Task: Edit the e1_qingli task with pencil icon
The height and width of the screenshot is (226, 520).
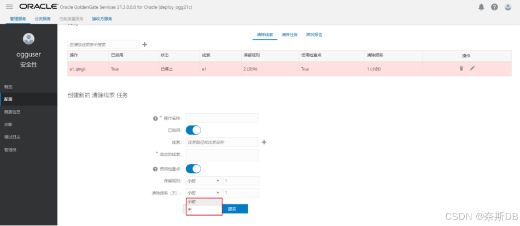Action: coord(472,68)
